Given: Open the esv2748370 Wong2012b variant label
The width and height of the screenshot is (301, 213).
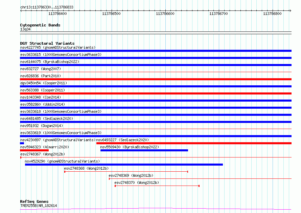Looking at the screenshot, I should click(137, 183).
